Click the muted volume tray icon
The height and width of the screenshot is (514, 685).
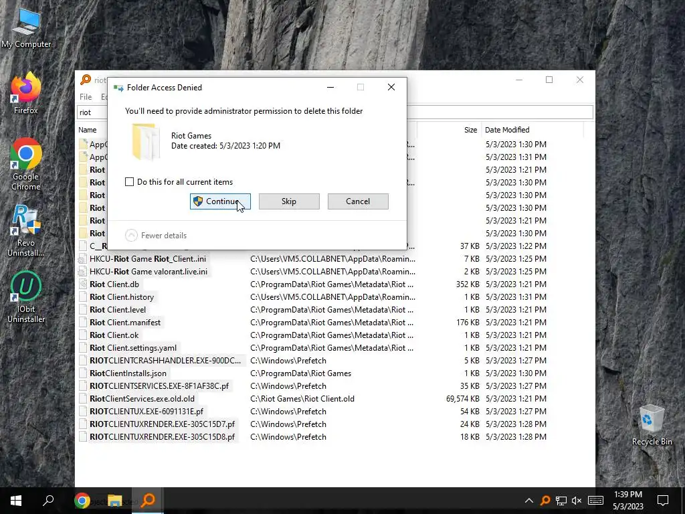[x=577, y=501]
